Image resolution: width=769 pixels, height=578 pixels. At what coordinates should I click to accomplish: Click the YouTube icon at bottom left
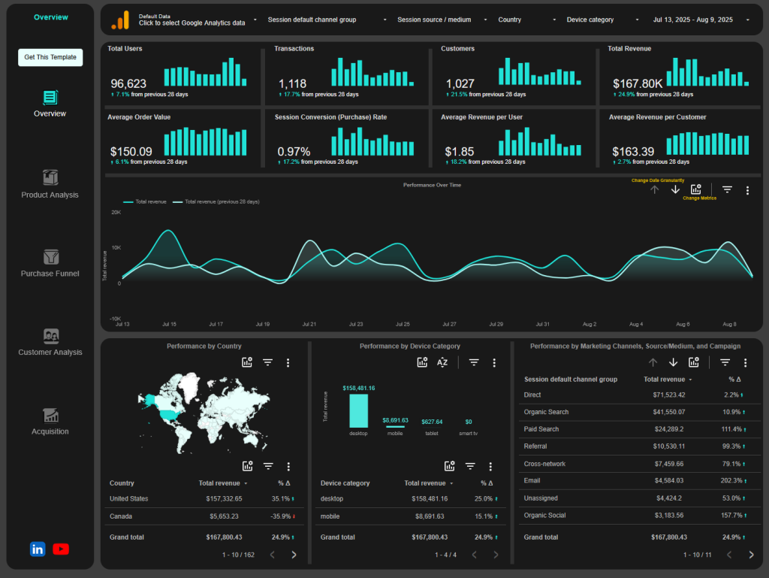(x=61, y=549)
